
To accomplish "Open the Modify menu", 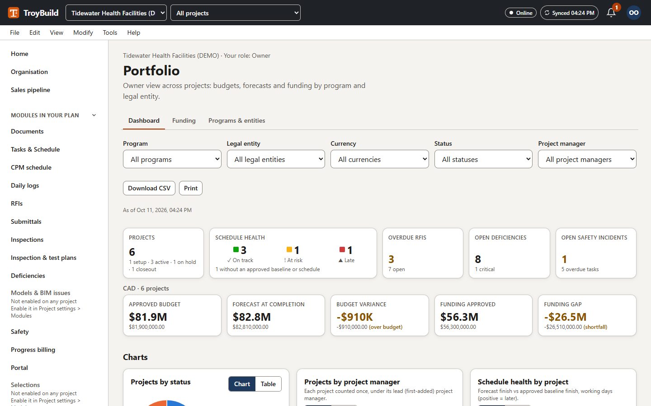I will pos(83,32).
